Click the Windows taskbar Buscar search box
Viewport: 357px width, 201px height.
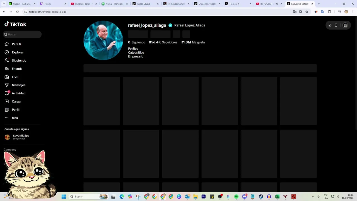coord(89,197)
